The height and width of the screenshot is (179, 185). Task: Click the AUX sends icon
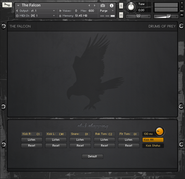(182, 11)
